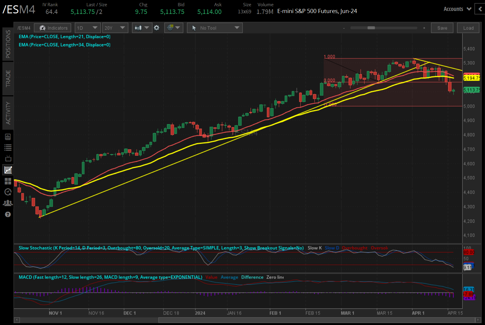
Task: Click the community people icon in sidebar
Action: [8, 203]
